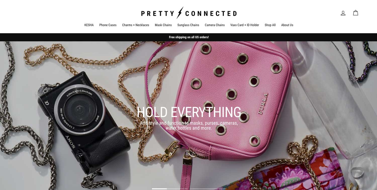Select Shop All in navigation

point(270,25)
